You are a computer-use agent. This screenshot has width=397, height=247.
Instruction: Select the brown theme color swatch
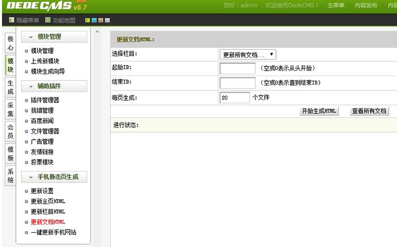coord(100,20)
